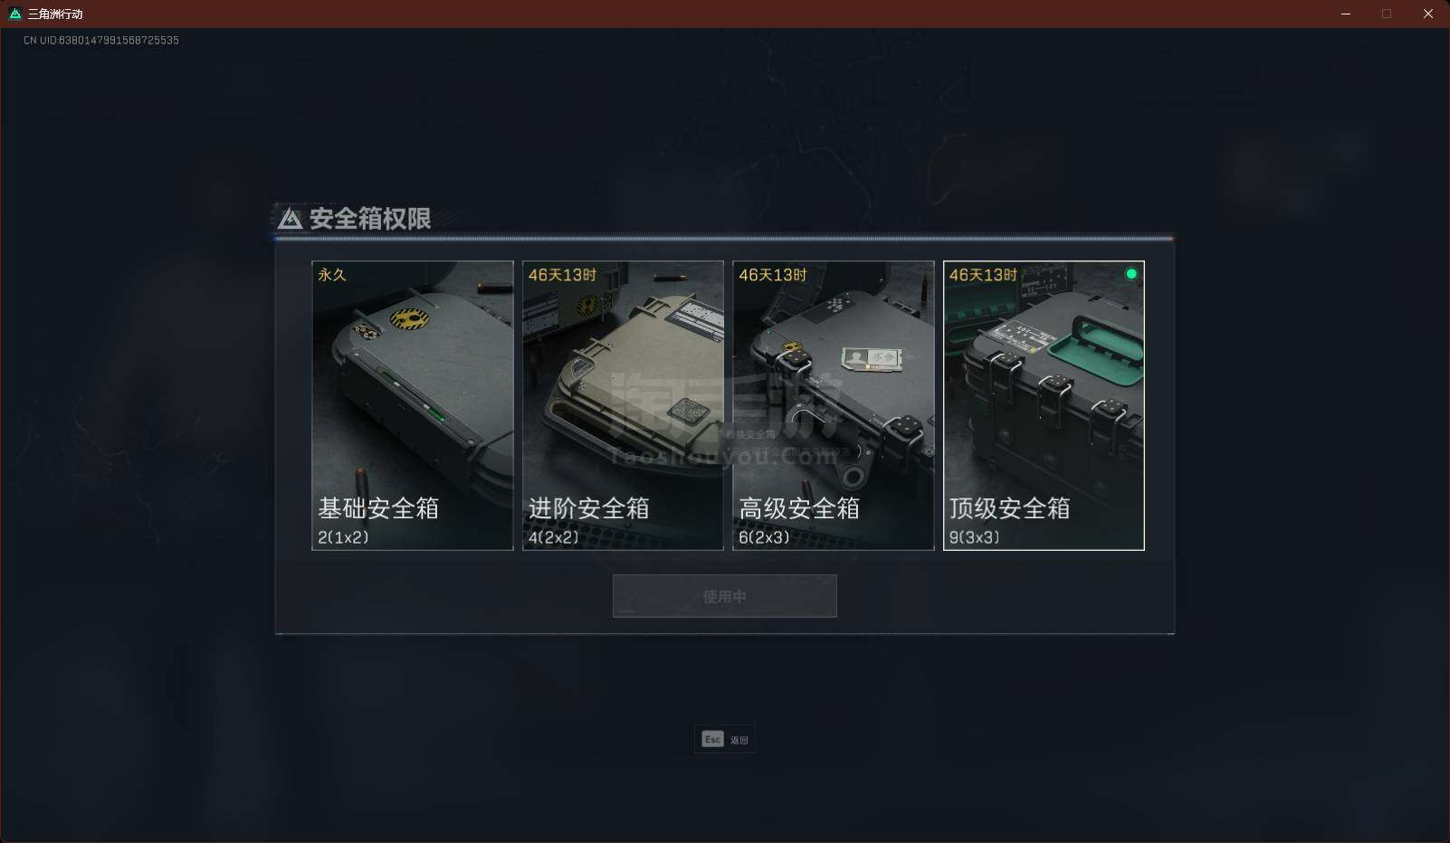Click the 46天13时 label on 高级安全箱
1450x843 pixels.
tap(772, 274)
